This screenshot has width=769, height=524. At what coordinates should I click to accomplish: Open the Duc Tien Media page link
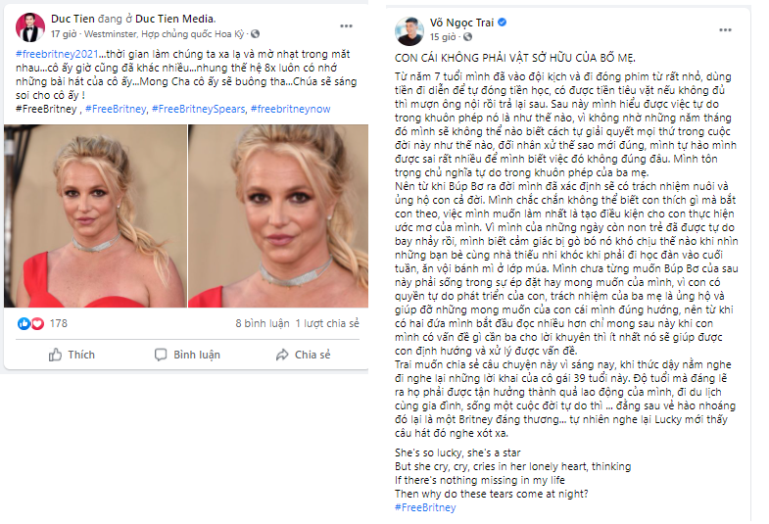[174, 19]
